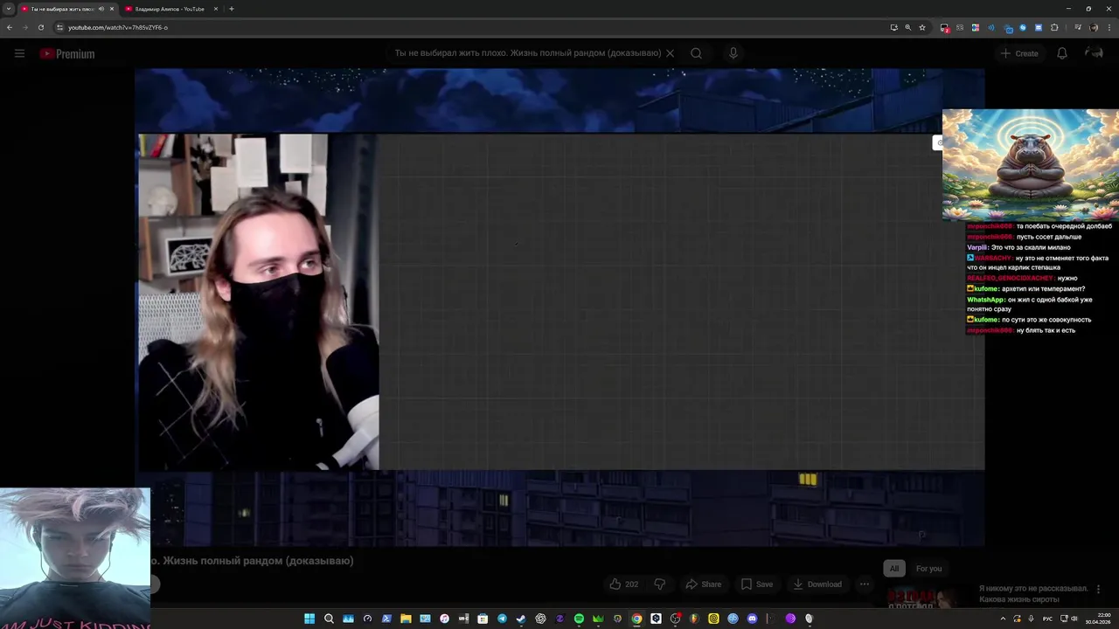Install app icon in address bar
This screenshot has height=629, width=1119.
(893, 27)
